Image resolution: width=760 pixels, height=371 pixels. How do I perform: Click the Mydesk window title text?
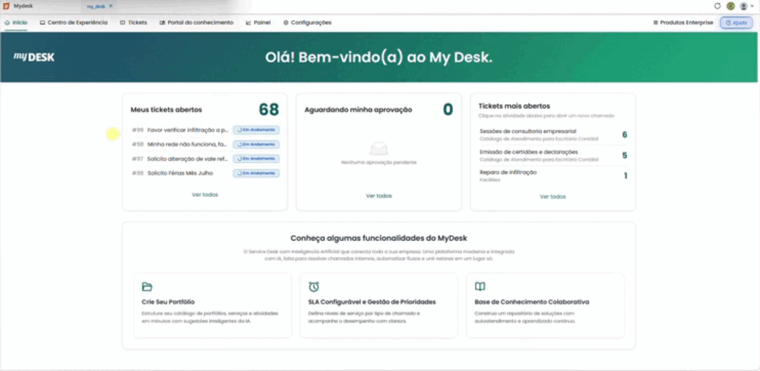tap(24, 6)
